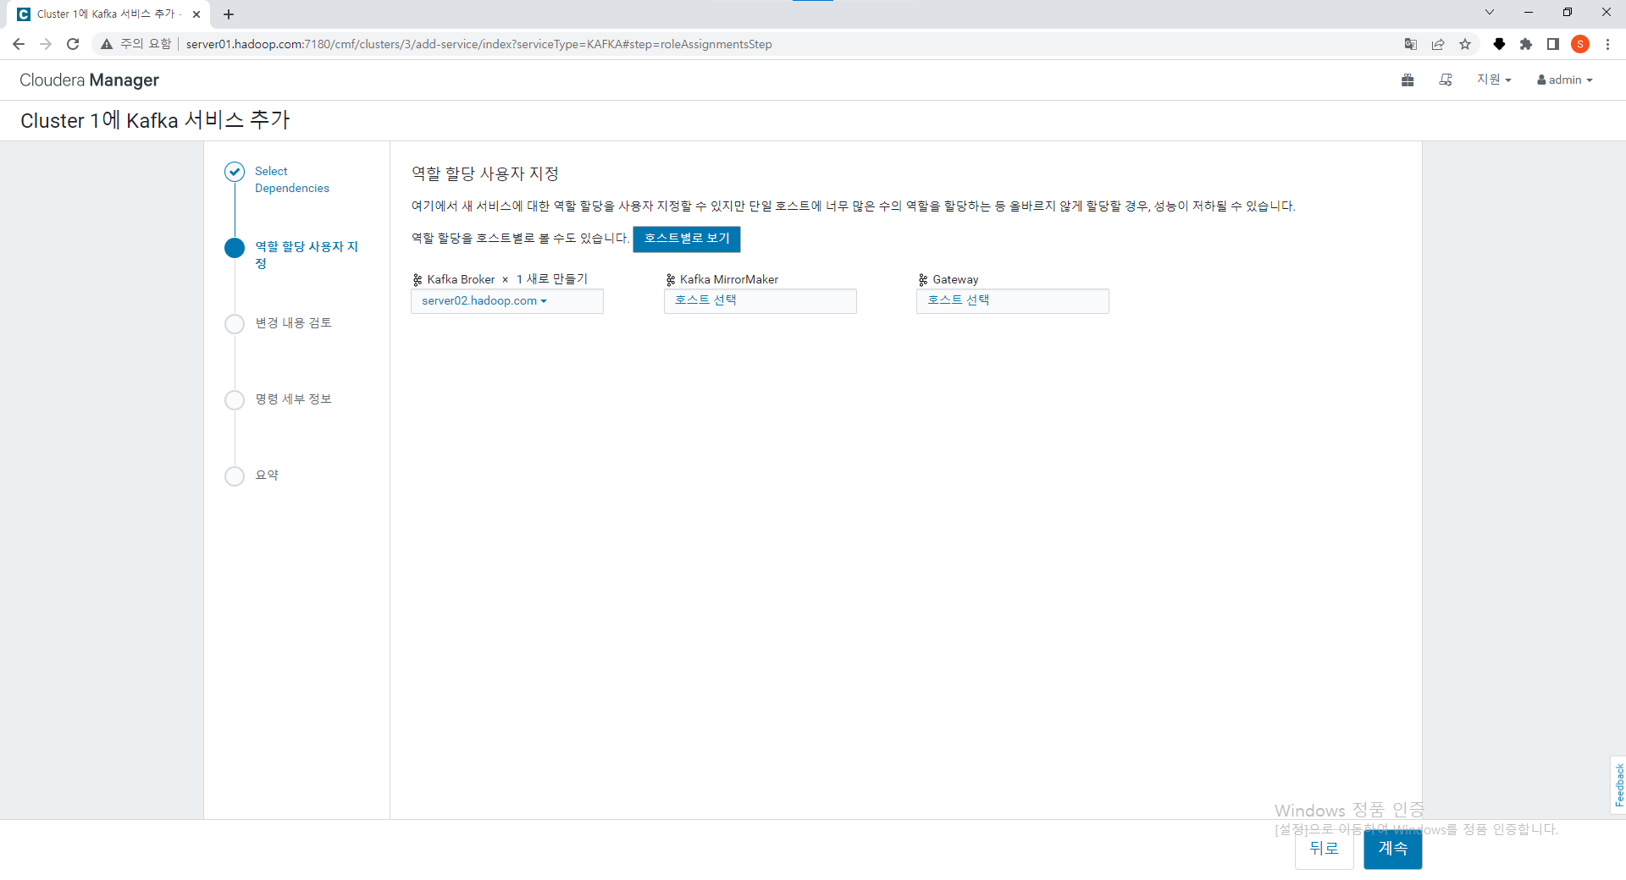The width and height of the screenshot is (1626, 880).
Task: Click the active role assignment step circle
Action: pyautogui.click(x=235, y=248)
